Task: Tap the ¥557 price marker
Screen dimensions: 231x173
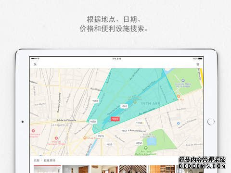Action: point(124,131)
